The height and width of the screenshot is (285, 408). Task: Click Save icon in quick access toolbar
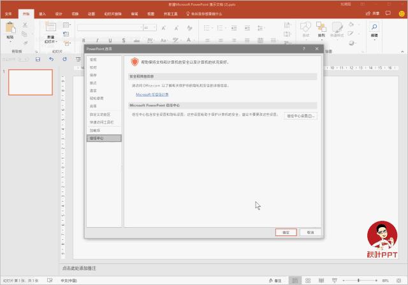[x=38, y=59]
